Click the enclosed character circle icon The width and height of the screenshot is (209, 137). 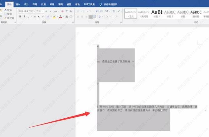click(x=71, y=17)
